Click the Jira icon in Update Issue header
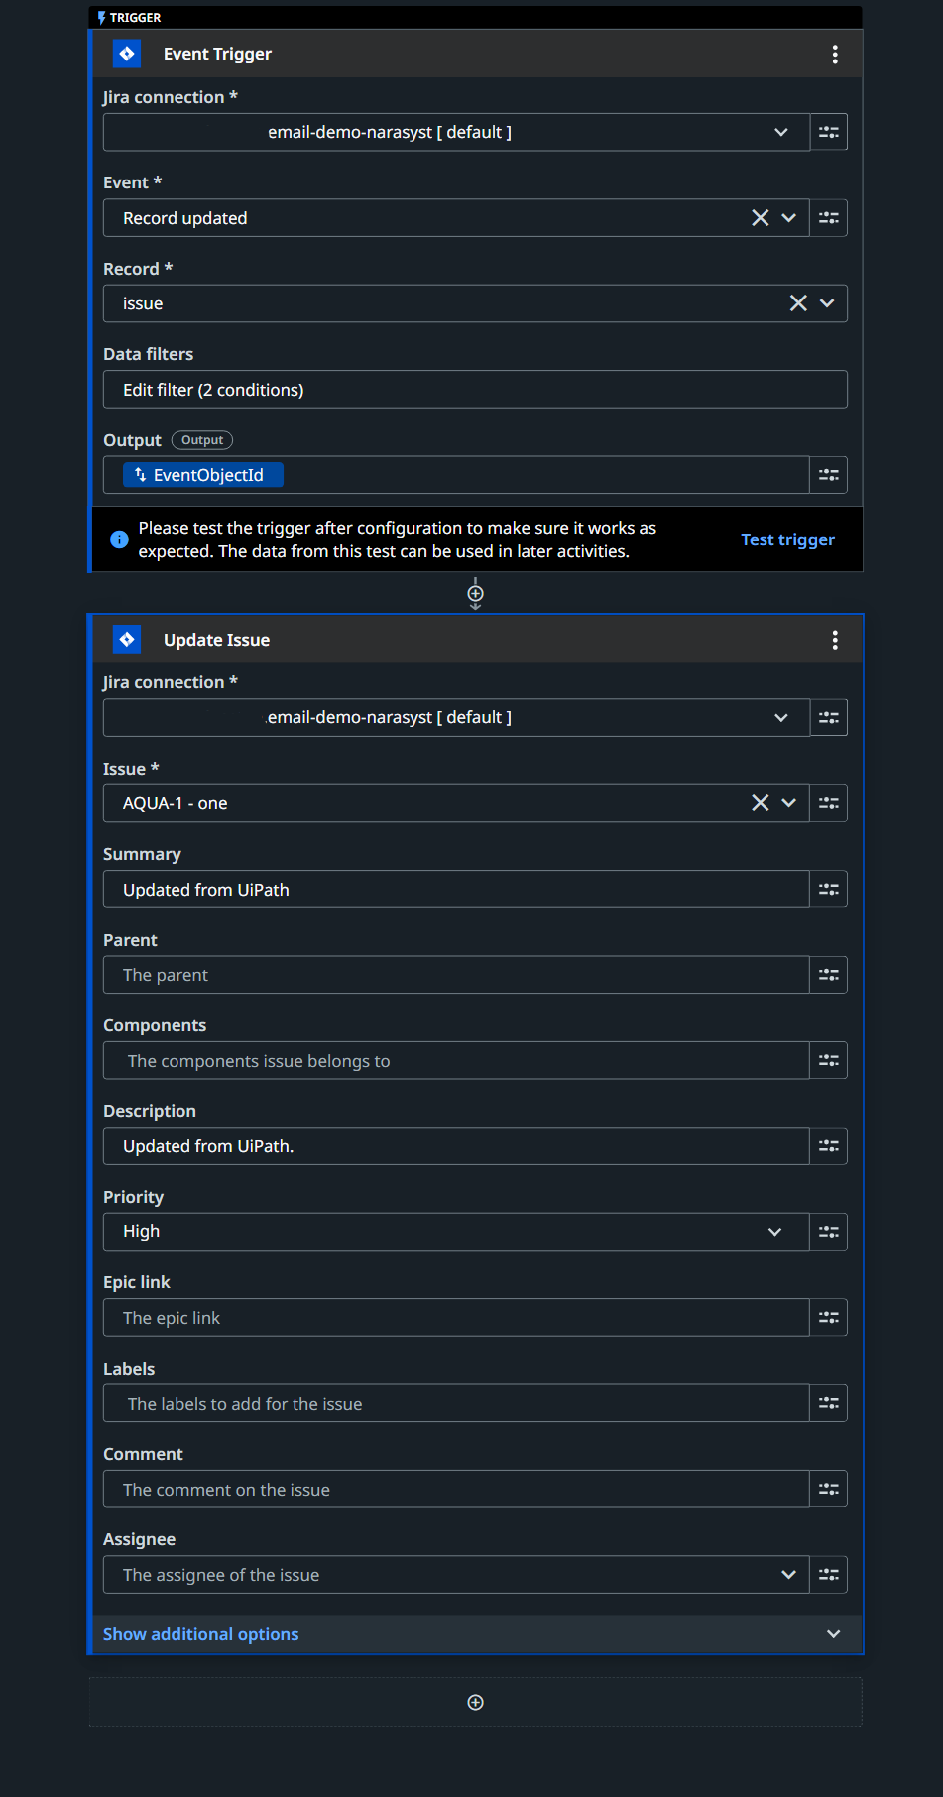943x1797 pixels. pyautogui.click(x=127, y=640)
